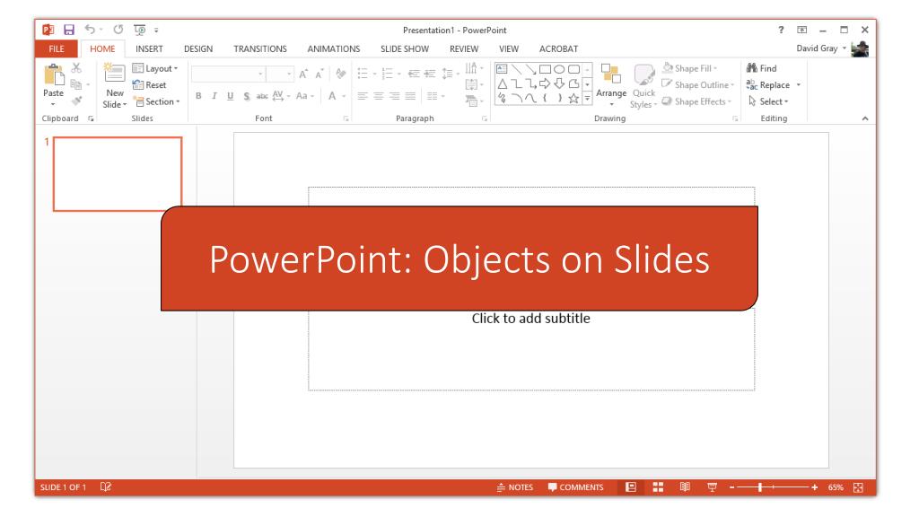Switch to Slide Sorter view icon
Image resolution: width=919 pixels, height=517 pixels.
coord(658,487)
